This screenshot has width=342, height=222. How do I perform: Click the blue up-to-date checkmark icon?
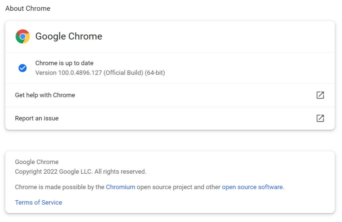click(22, 68)
